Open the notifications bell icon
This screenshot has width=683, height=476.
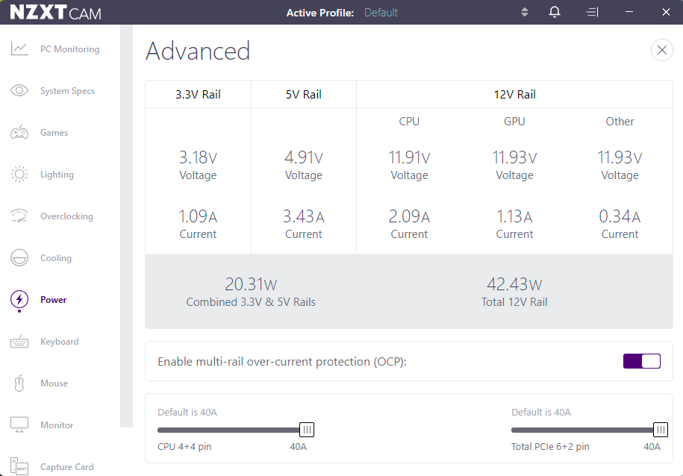pos(555,12)
